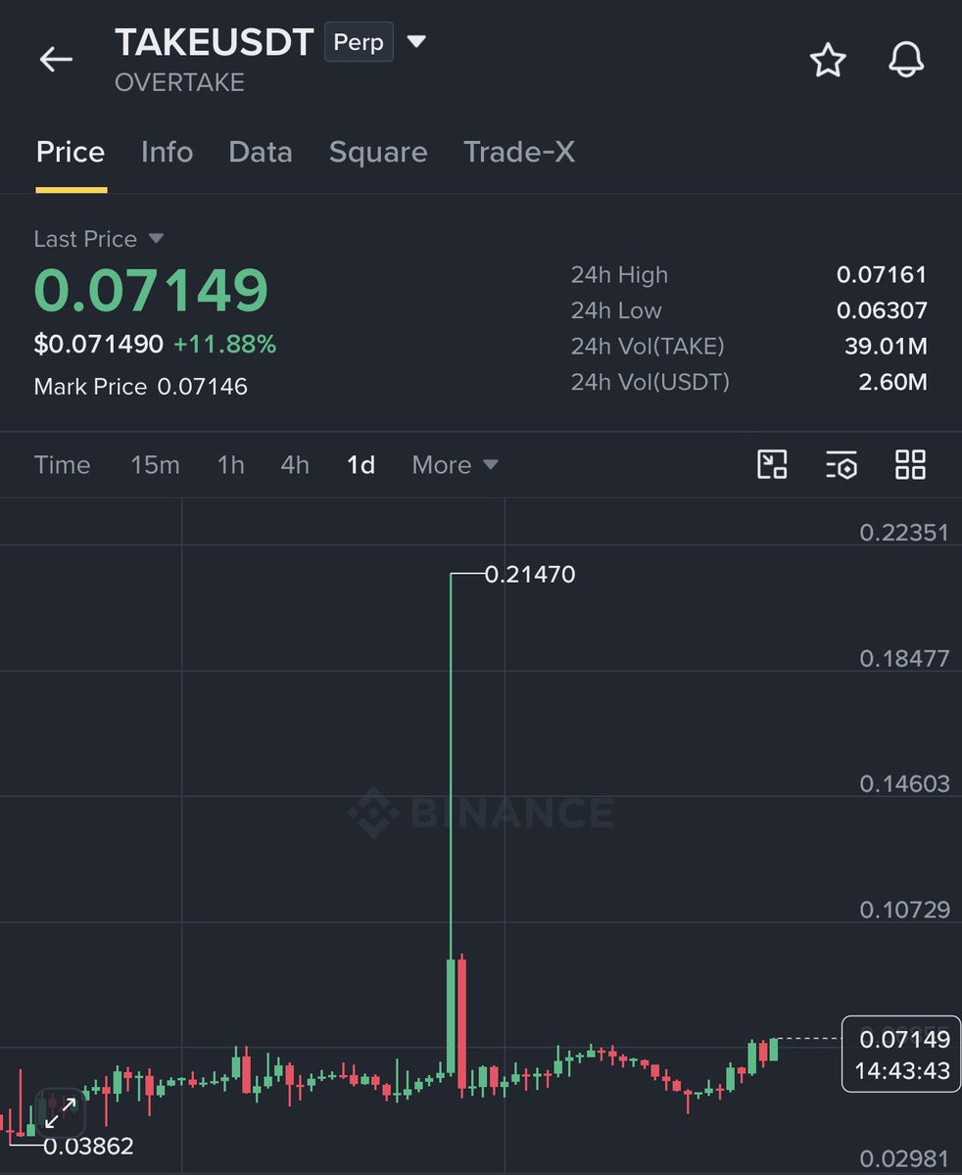Tap the $0.071490 USD price text
Image resolution: width=962 pixels, height=1175 pixels.
(98, 345)
